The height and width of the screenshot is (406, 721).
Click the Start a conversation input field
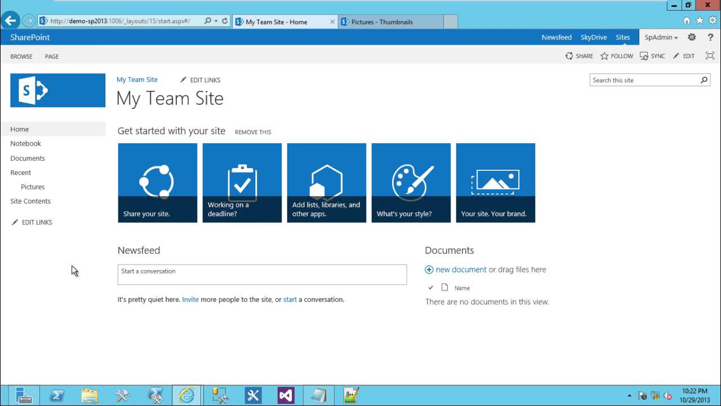pyautogui.click(x=262, y=275)
